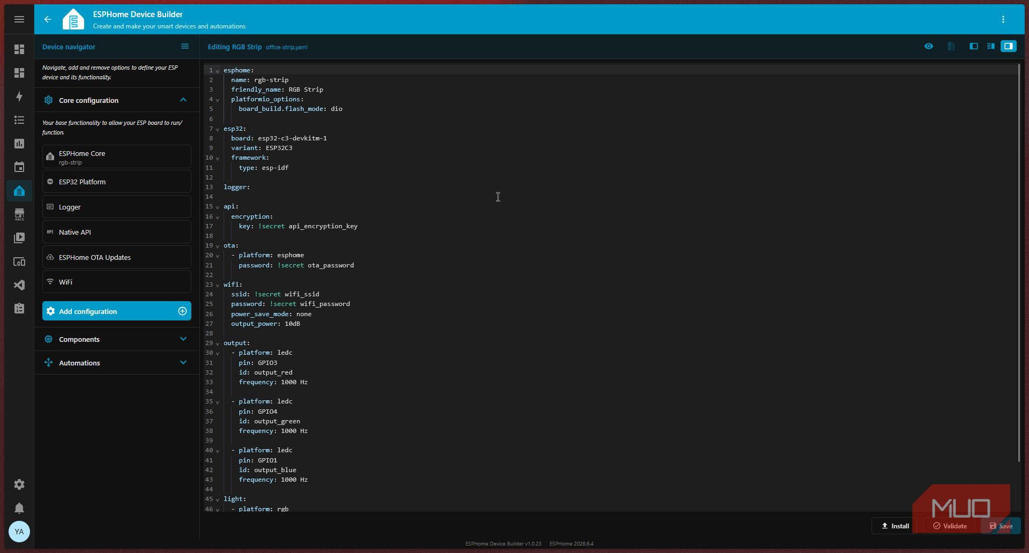Switch to left-panel layout view

click(x=974, y=47)
